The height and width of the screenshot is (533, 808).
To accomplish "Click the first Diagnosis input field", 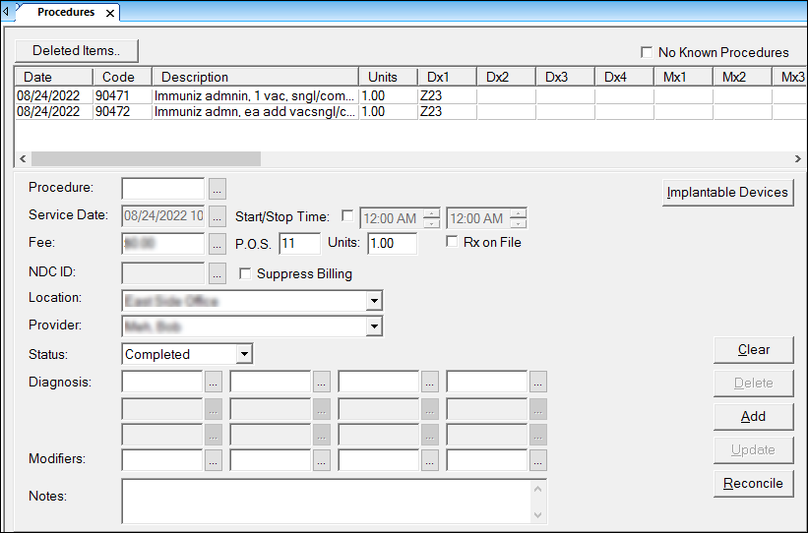I will 162,383.
